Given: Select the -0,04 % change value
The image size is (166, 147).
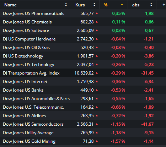Looking at the screenshot, I should click(118, 39).
